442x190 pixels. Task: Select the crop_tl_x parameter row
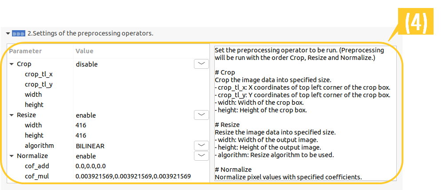39,74
